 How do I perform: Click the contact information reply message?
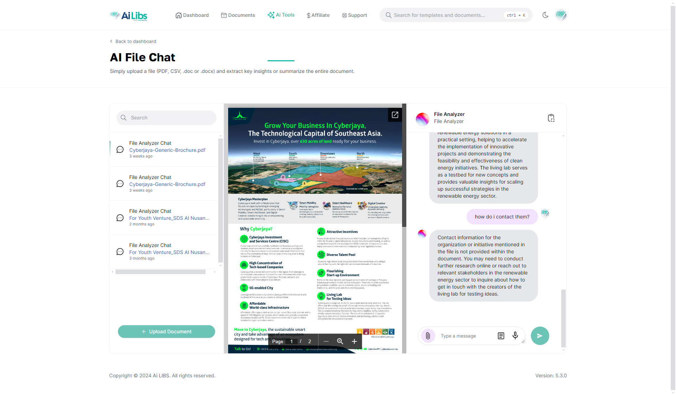tap(483, 266)
